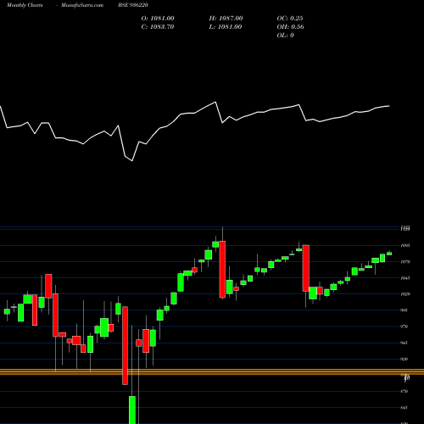Click the low value "L: 1081.00"
This screenshot has width=424, height=424.
tap(226, 27)
